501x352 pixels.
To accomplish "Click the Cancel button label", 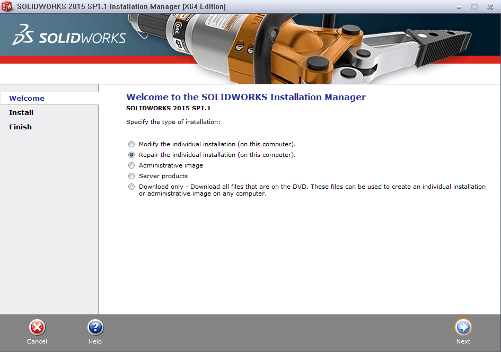I will click(37, 341).
